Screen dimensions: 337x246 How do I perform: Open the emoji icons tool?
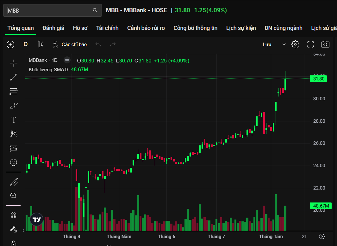[14, 162]
